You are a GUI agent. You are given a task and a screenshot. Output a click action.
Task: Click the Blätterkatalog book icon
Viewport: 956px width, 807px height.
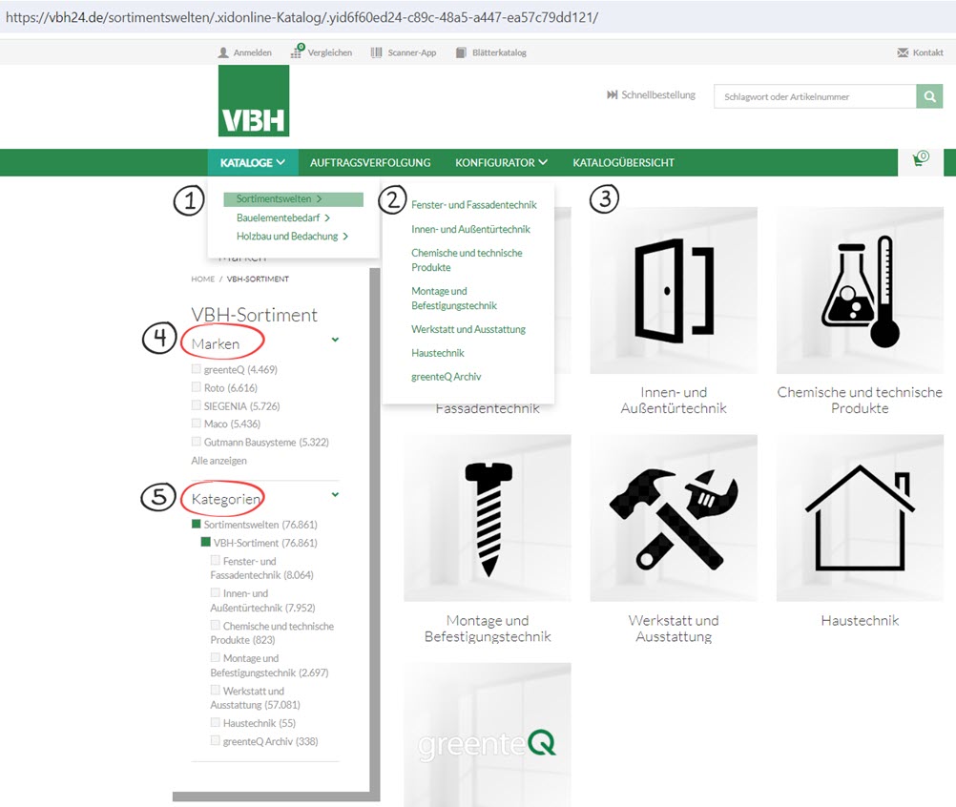pyautogui.click(x=461, y=53)
